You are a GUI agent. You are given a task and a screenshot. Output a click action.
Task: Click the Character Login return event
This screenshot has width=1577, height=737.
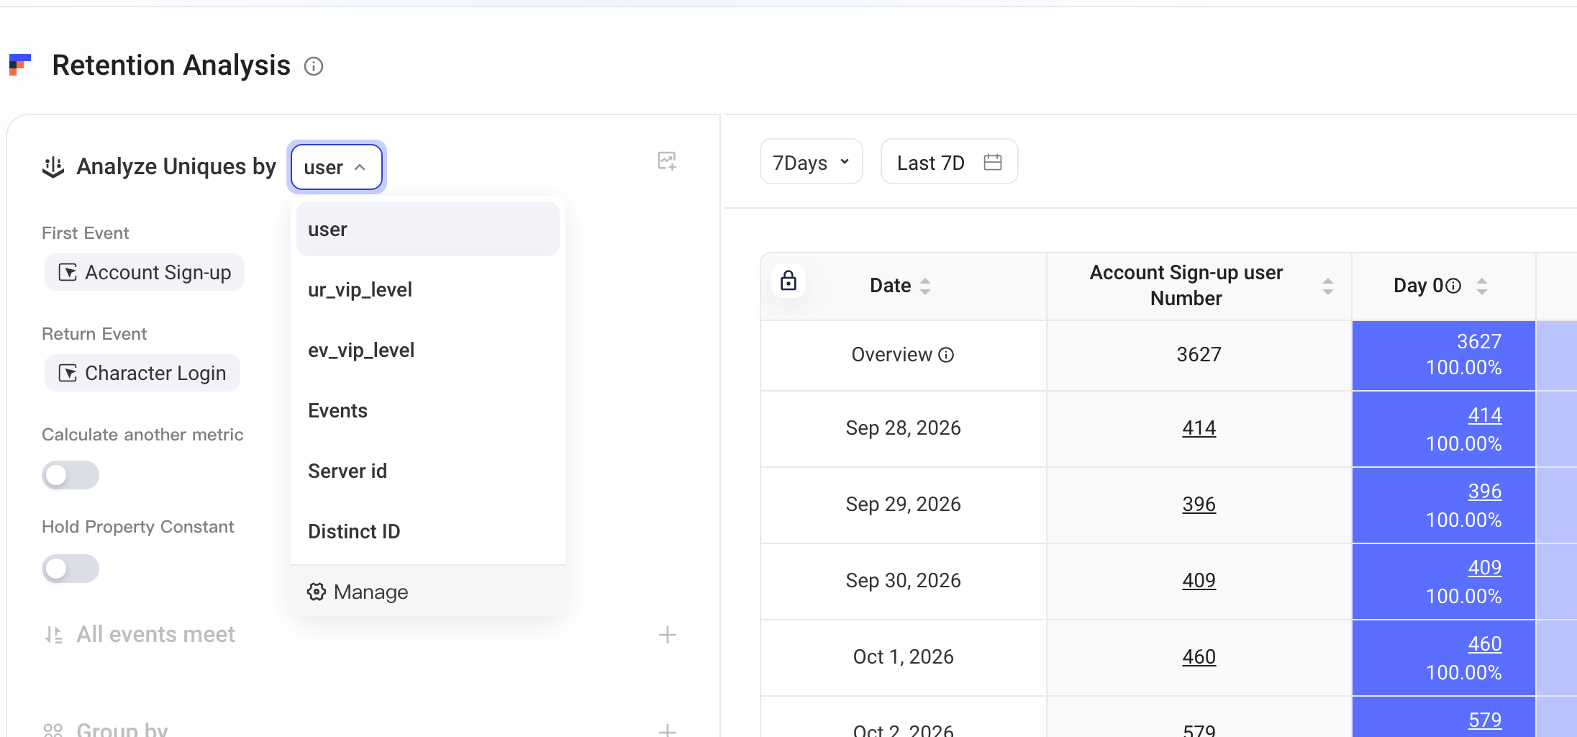(142, 373)
